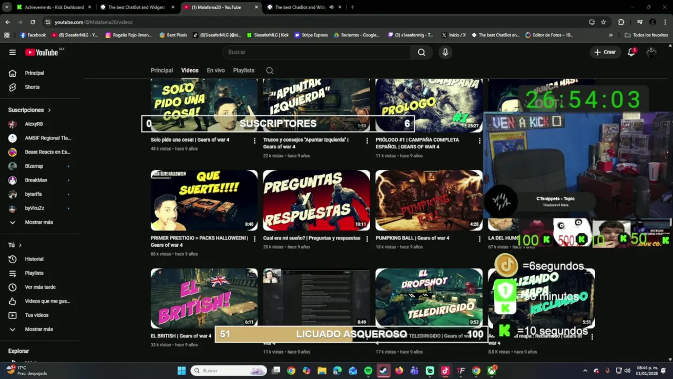Open more options for PUMPKING BALL video
Viewport: 673px width, 379px height.
coord(479,239)
